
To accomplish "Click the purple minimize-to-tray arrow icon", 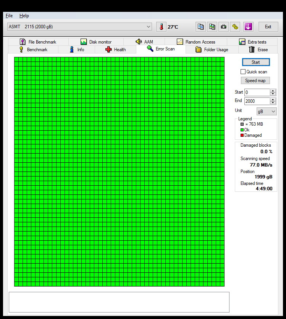I will coord(249,27).
